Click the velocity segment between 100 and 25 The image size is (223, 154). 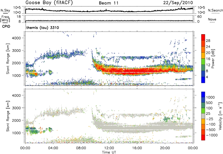203,111
